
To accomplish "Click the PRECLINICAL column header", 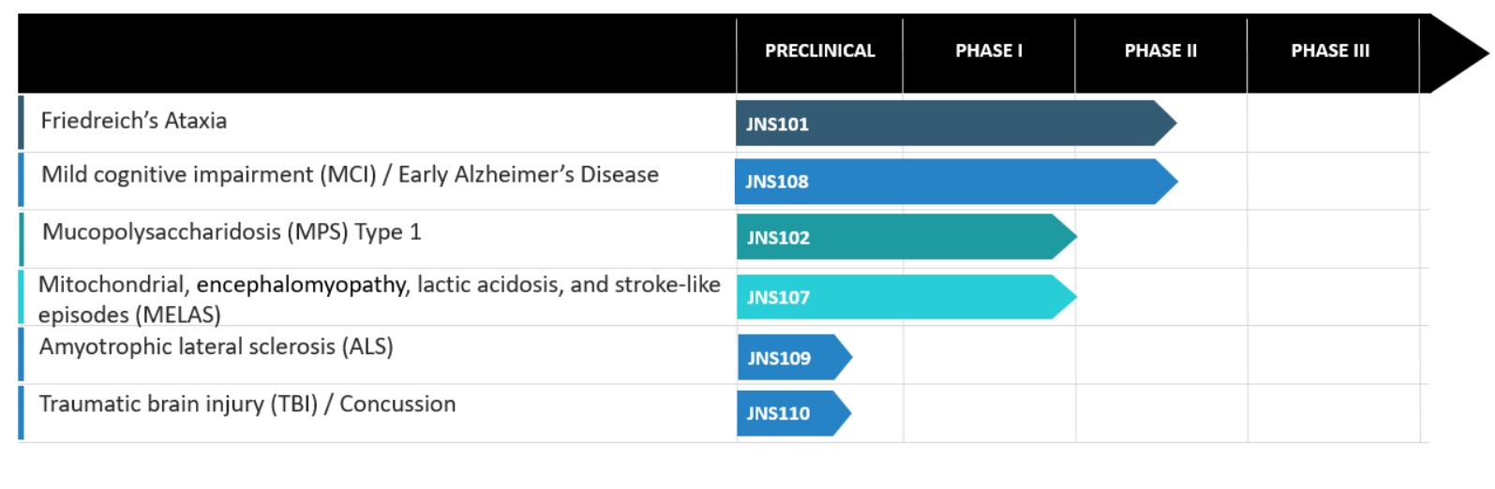I will point(819,51).
